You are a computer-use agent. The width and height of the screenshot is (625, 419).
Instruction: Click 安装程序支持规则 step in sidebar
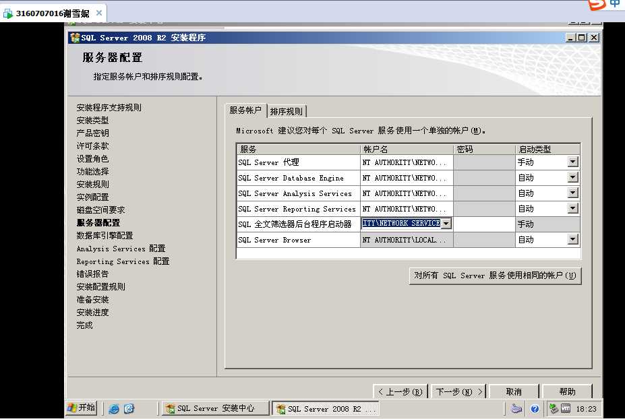tap(109, 108)
